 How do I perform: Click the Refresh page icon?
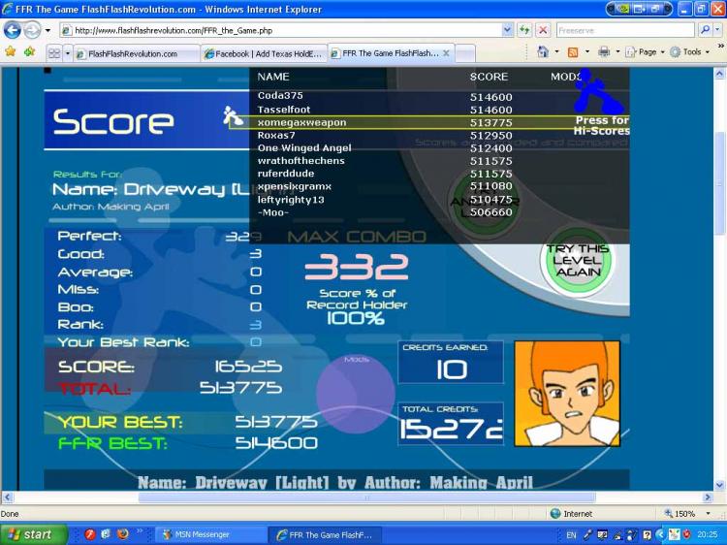524,31
